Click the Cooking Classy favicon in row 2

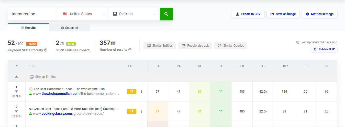click(31, 109)
